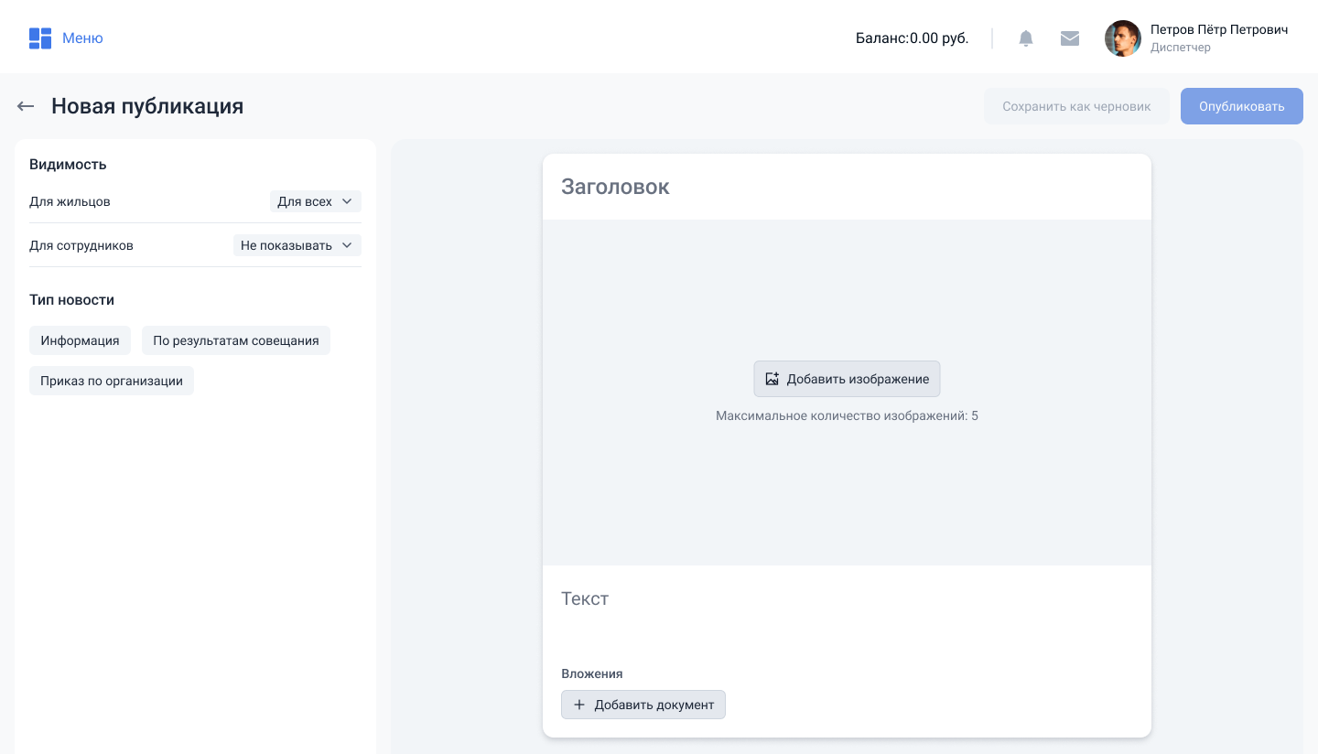Open the notifications bell
The height and width of the screenshot is (754, 1318).
[x=1026, y=38]
